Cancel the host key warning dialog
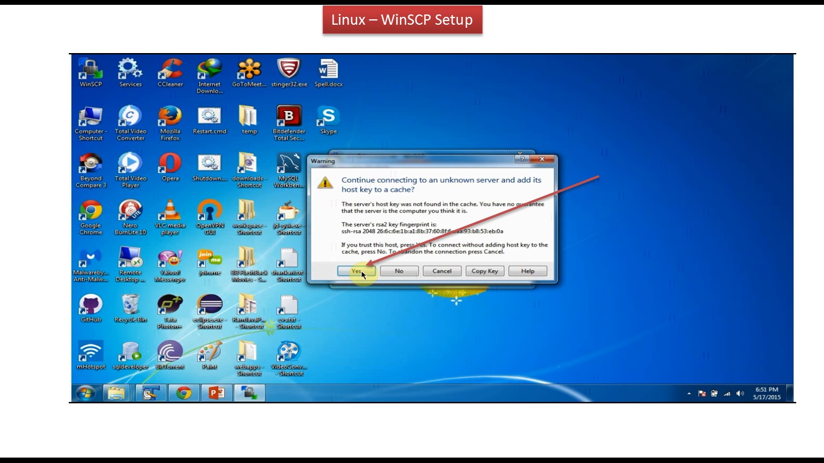 click(442, 271)
